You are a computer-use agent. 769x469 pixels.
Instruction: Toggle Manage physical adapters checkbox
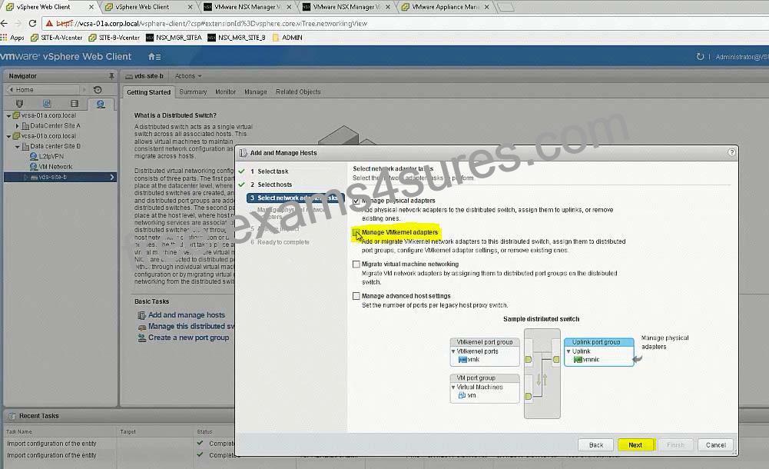(x=356, y=201)
